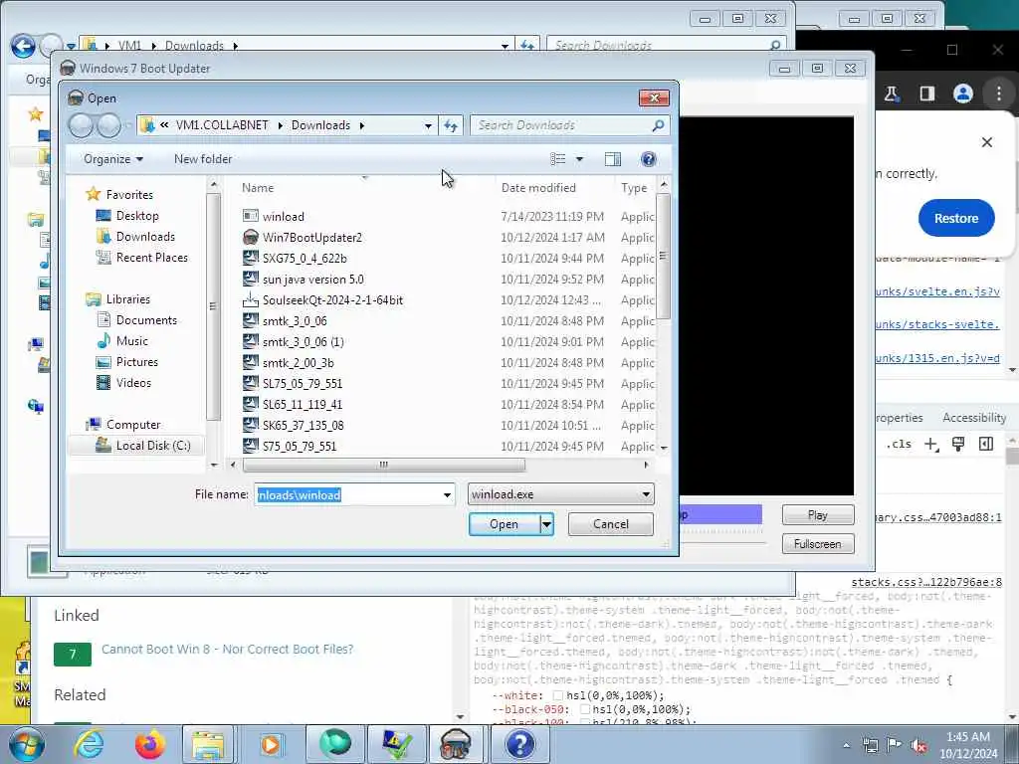Select Win7BootUpdater2 file icon
The image size is (1019, 764).
tap(250, 237)
